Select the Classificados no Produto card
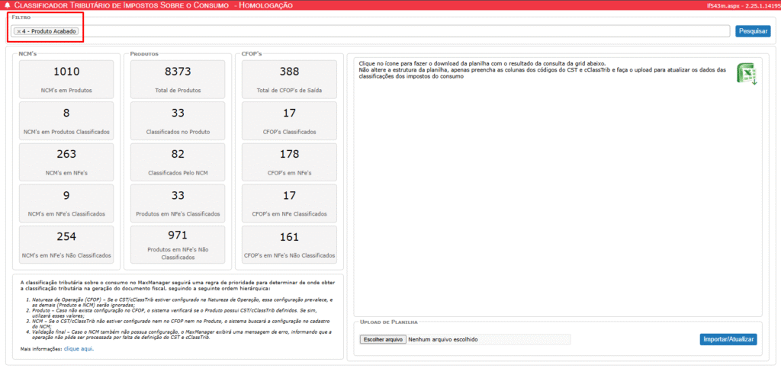Image resolution: width=781 pixels, height=378 pixels. point(178,120)
